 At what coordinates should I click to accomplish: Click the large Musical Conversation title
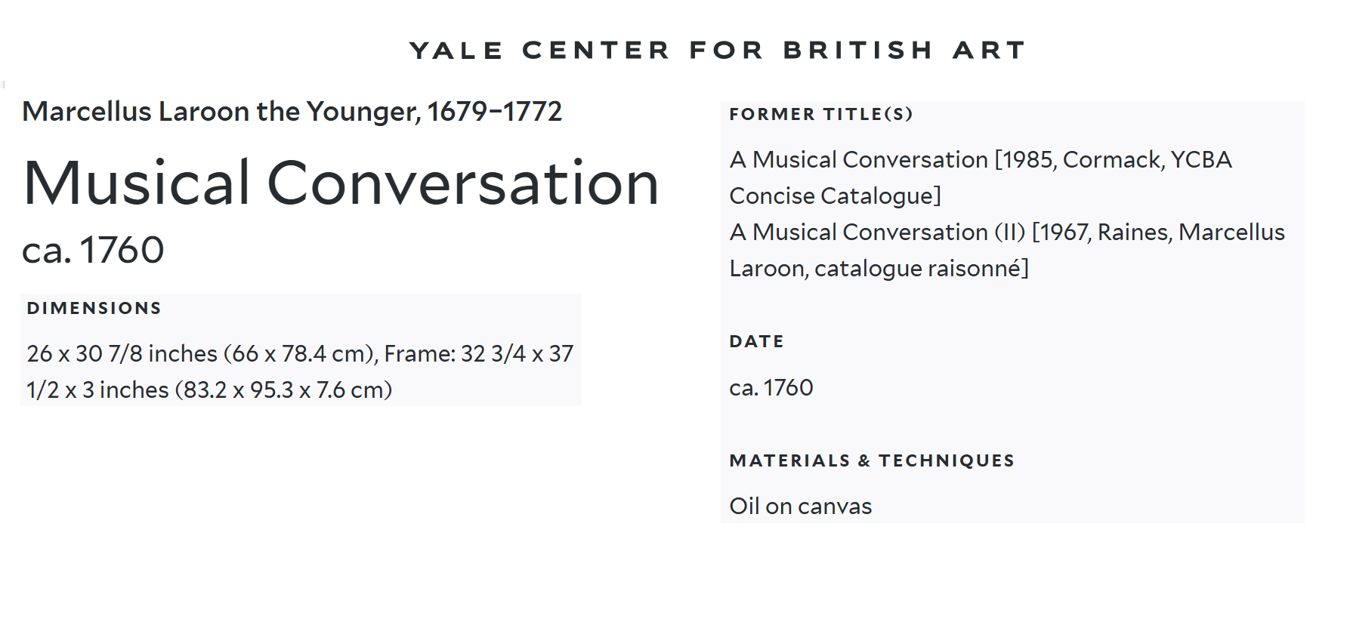click(x=341, y=183)
